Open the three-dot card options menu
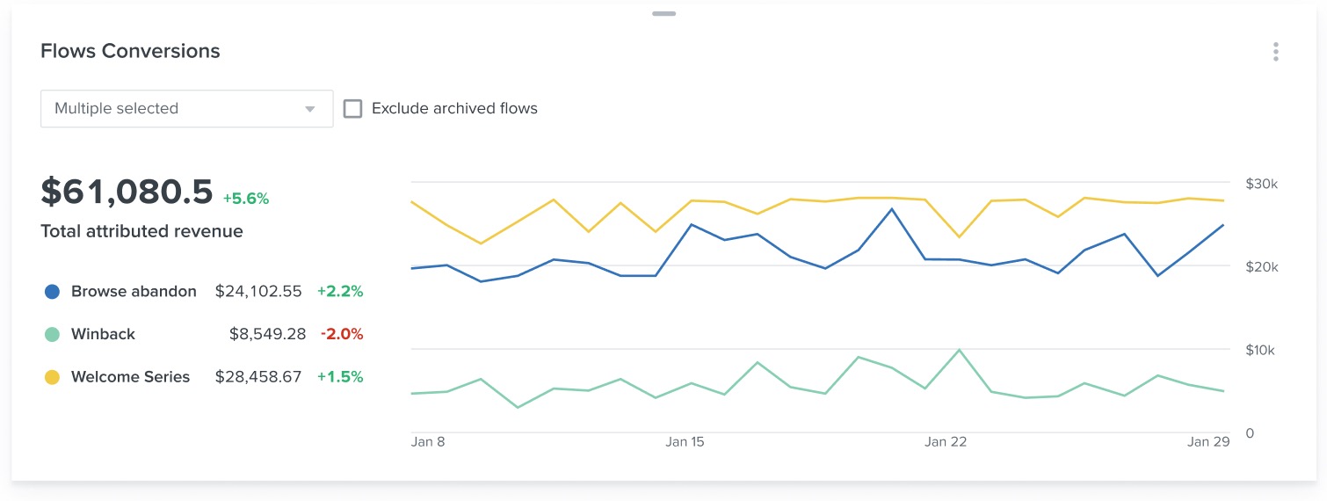1327x501 pixels. [x=1275, y=52]
